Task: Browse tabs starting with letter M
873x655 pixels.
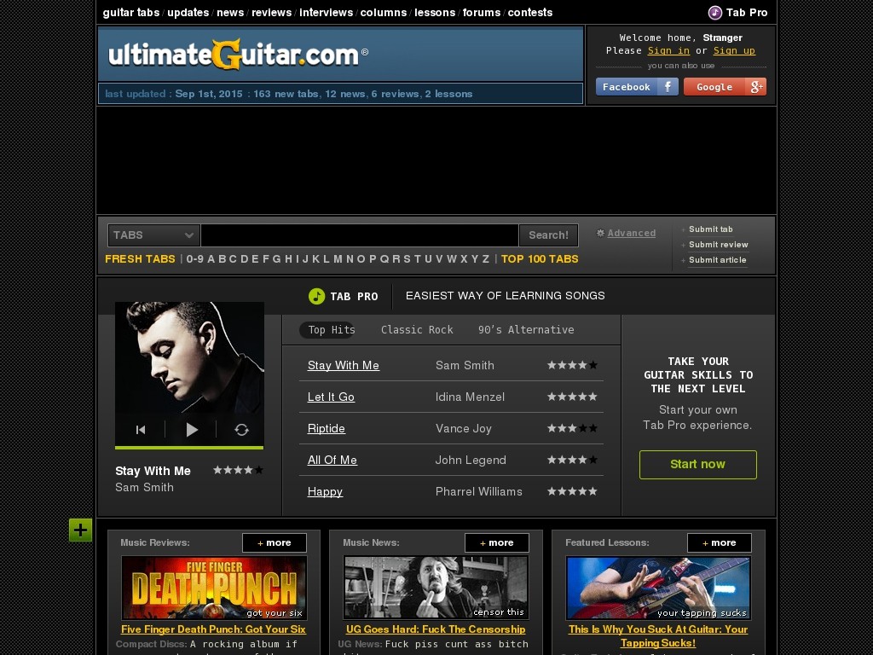Action: pyautogui.click(x=338, y=259)
